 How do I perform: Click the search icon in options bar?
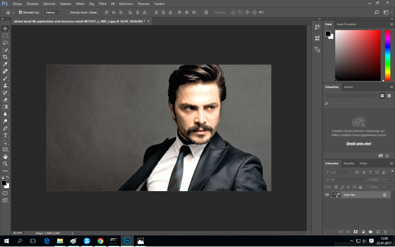pos(377,12)
